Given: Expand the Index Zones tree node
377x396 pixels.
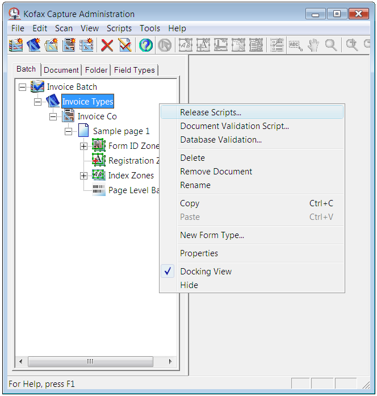Looking at the screenshot, I should 83,176.
